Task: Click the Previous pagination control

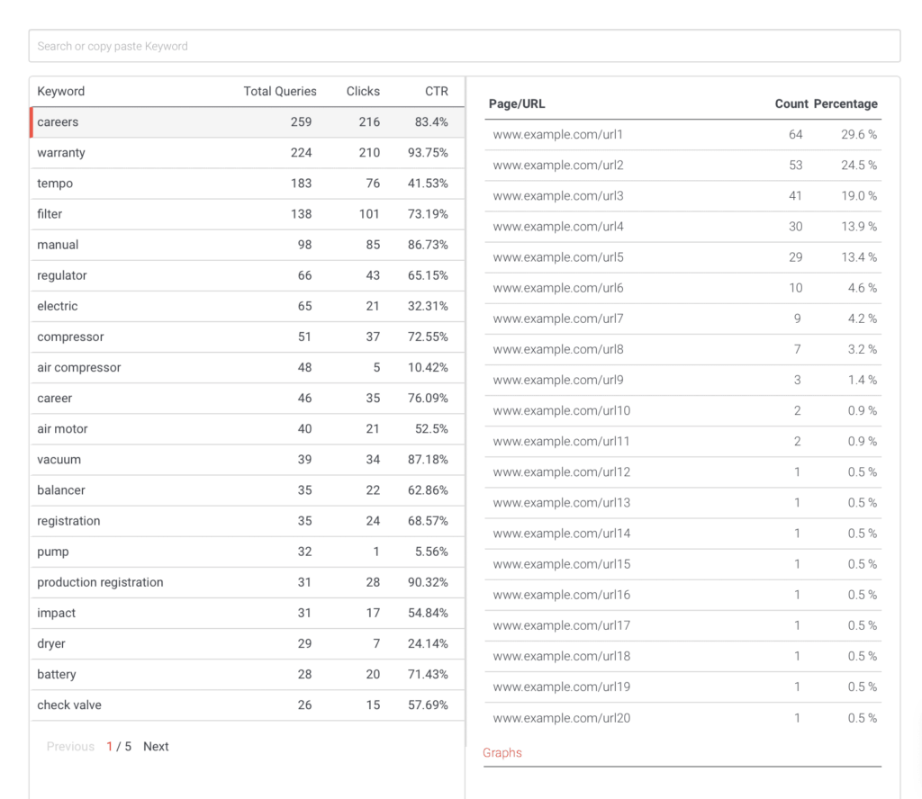Action: pos(70,746)
